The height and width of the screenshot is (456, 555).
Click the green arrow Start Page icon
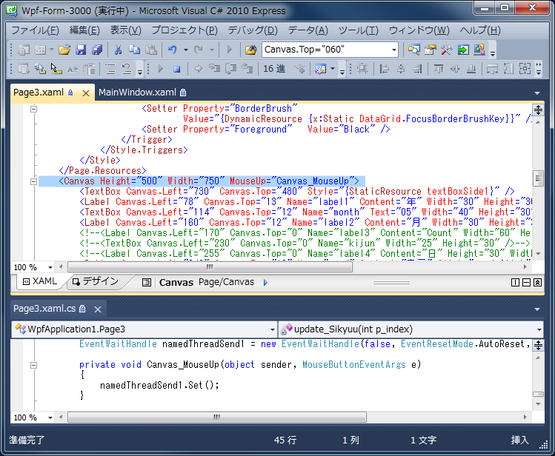[x=463, y=50]
